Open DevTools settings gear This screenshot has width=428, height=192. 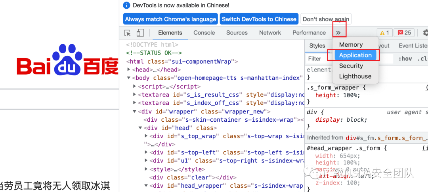(x=425, y=33)
